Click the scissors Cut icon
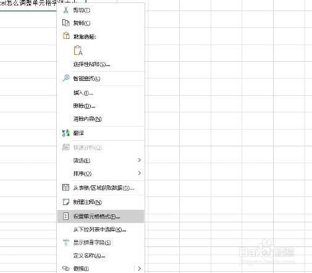The image size is (312, 273). coord(66,10)
